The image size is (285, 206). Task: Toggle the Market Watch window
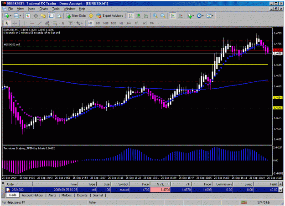pyautogui.click(x=28, y=16)
